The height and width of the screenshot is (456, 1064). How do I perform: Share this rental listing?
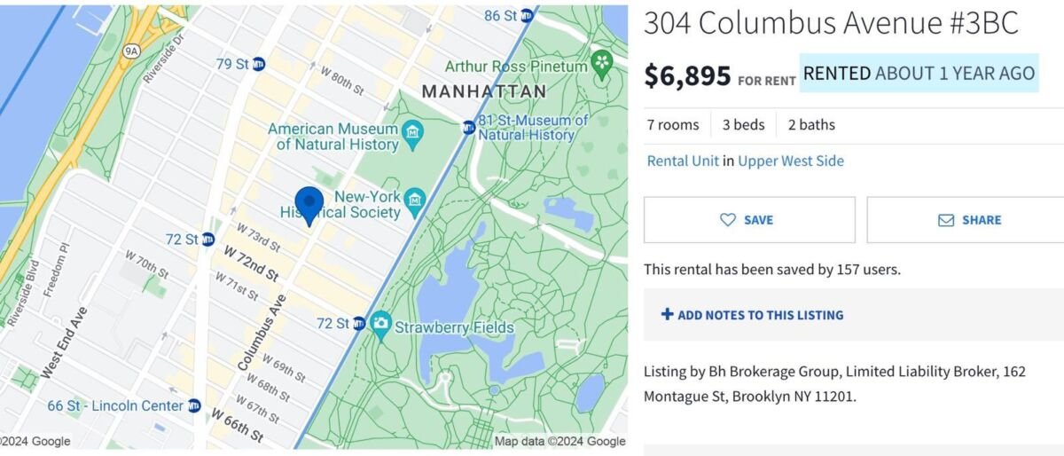[x=969, y=220]
